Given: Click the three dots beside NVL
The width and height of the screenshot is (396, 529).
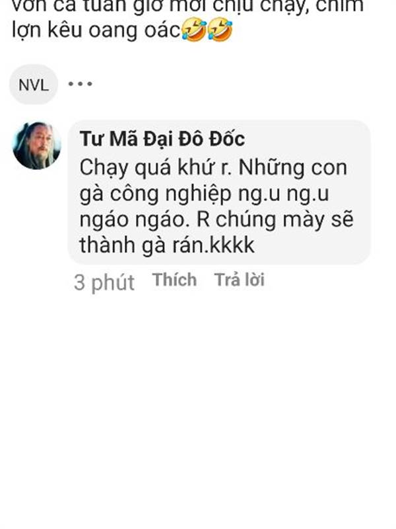Looking at the screenshot, I should click(80, 84).
